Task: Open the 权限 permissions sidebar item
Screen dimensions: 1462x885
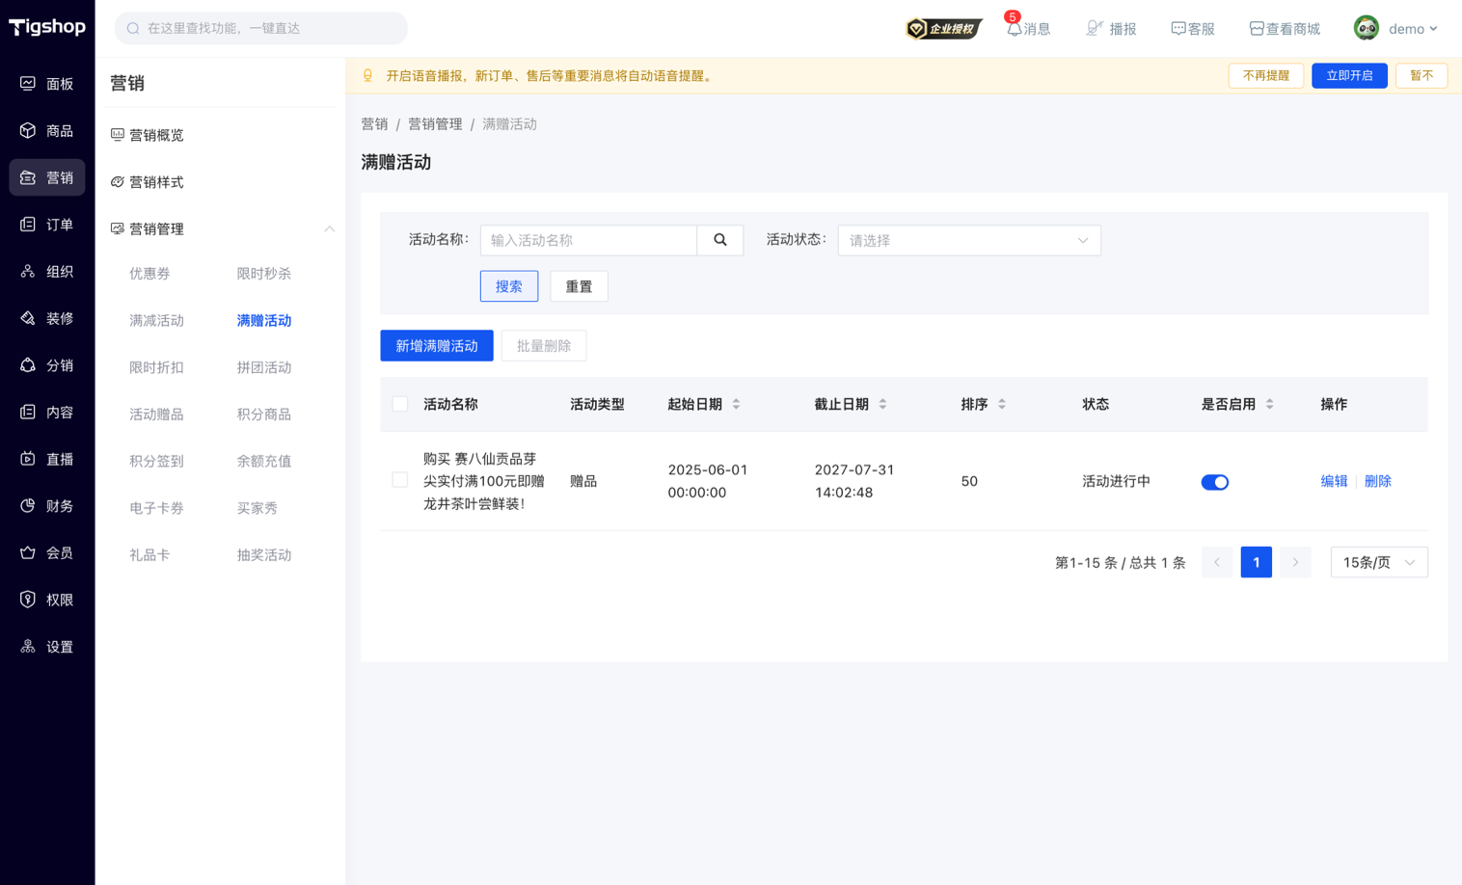Action: (x=47, y=600)
